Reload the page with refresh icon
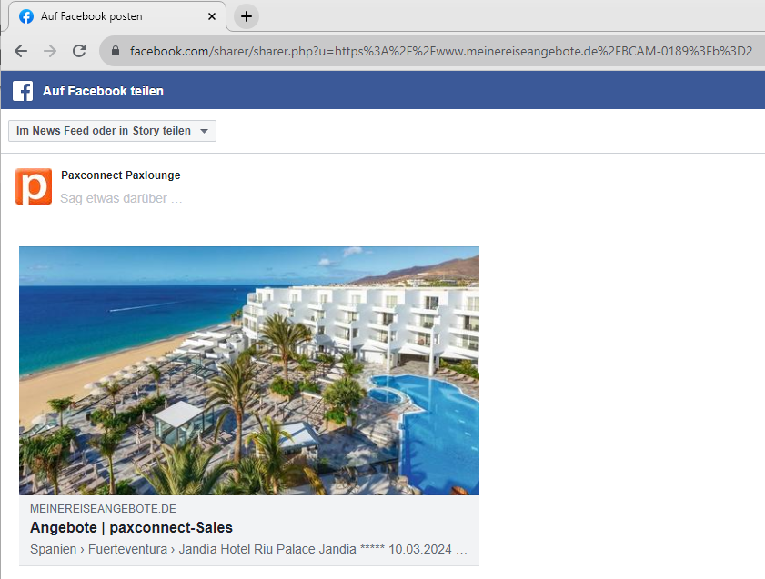The width and height of the screenshot is (765, 579). pyautogui.click(x=79, y=51)
